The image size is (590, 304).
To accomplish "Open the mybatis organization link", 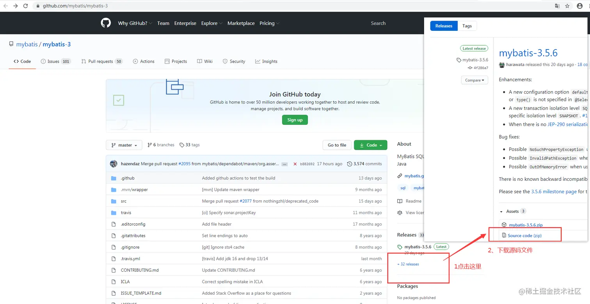I will pyautogui.click(x=27, y=44).
